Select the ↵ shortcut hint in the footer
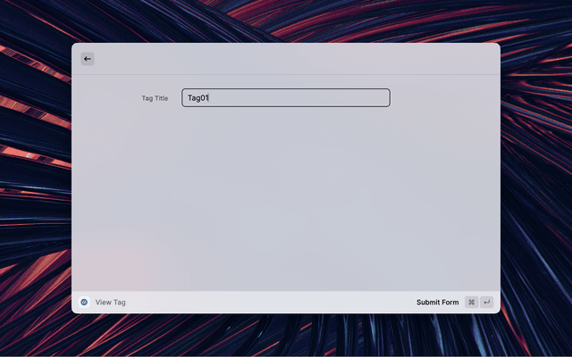Image resolution: width=572 pixels, height=357 pixels. [x=487, y=303]
